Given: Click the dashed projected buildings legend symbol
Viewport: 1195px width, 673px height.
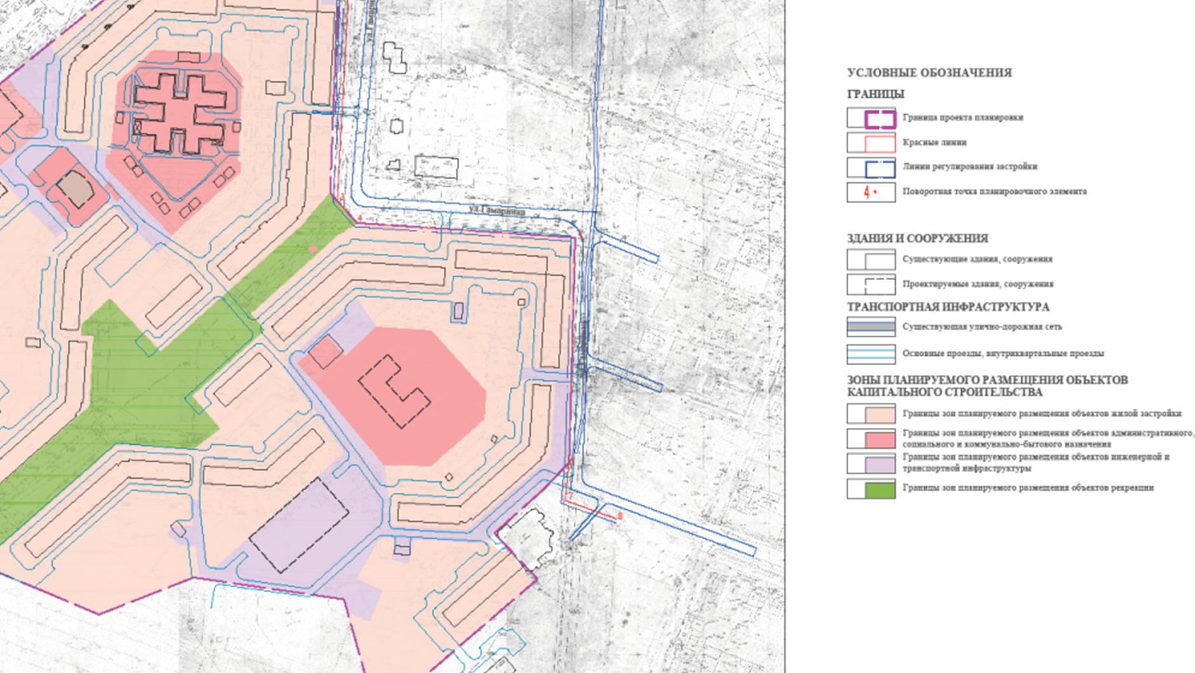Looking at the screenshot, I should click(x=871, y=284).
